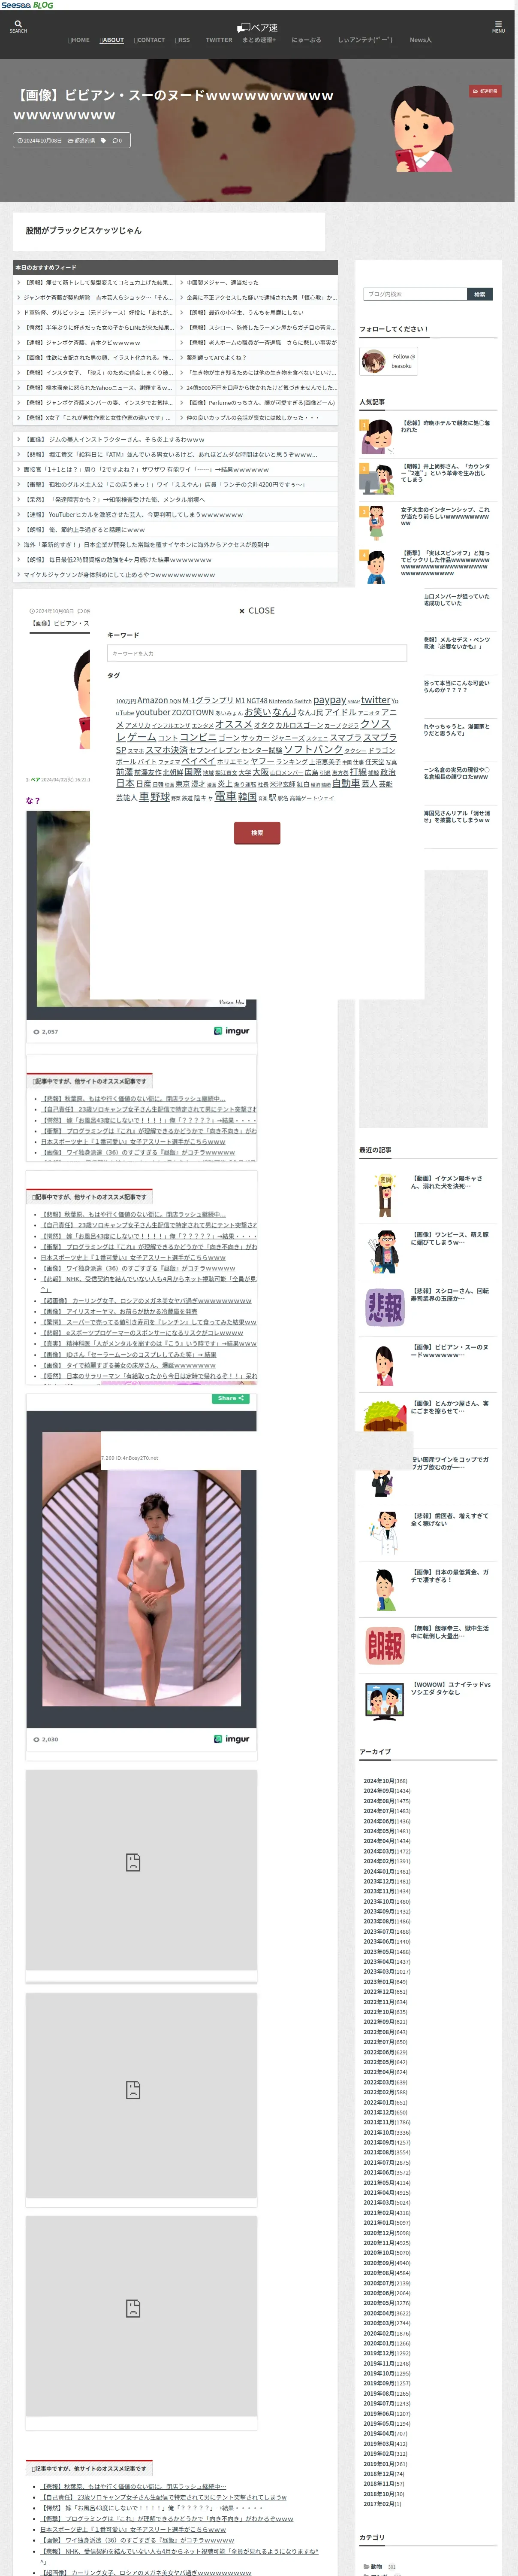This screenshot has width=518, height=2576.
Task: Open popular article 昨晩ホテルで親友に
Action: pyautogui.click(x=445, y=426)
